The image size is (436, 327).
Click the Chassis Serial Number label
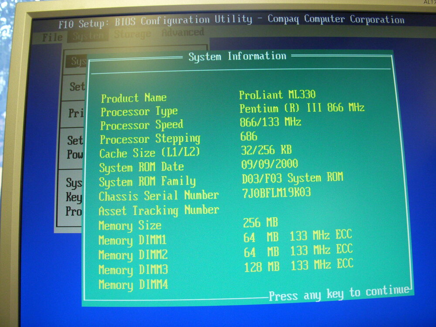159,196
